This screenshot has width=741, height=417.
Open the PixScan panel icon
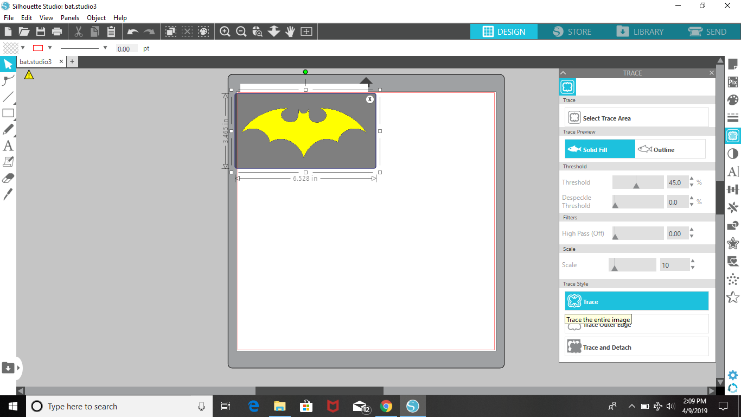[x=733, y=82]
